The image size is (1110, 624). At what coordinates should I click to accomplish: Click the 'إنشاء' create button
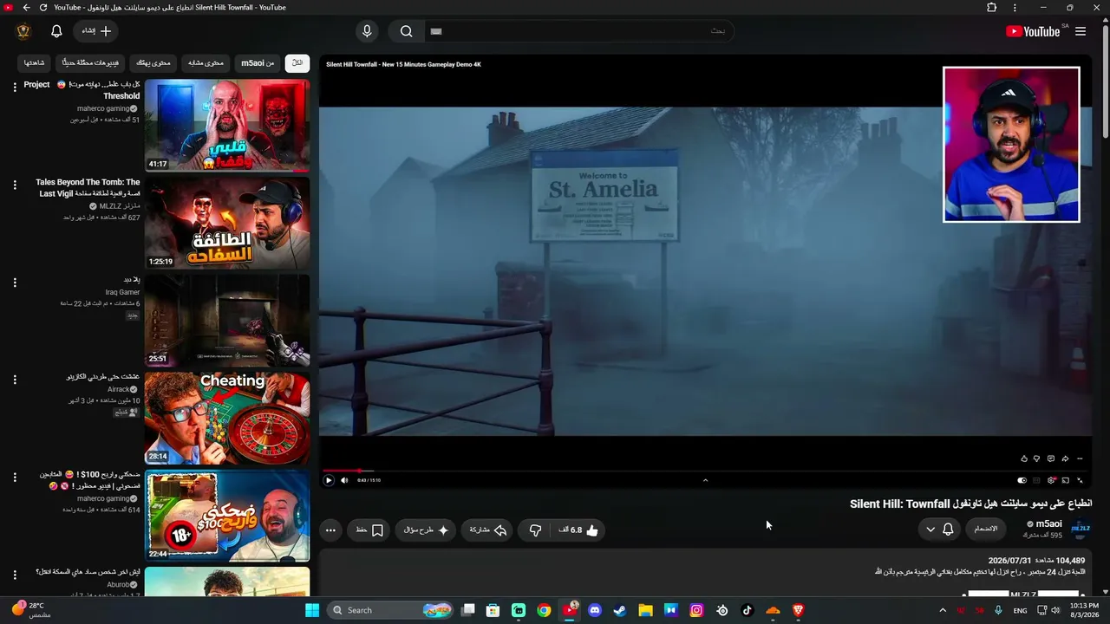97,31
